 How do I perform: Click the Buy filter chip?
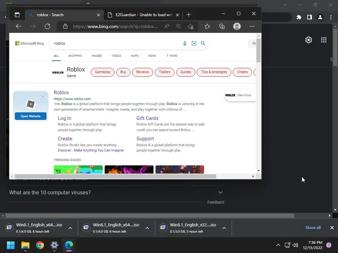pos(123,72)
